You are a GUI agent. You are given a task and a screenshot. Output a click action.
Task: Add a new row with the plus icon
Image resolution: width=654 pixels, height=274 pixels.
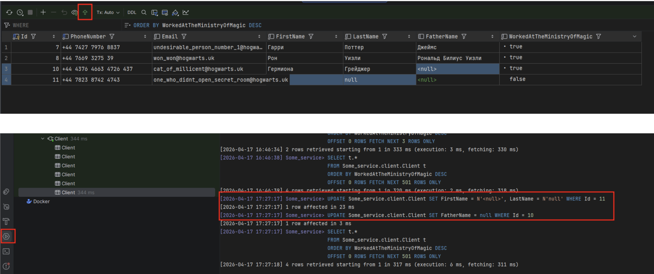pos(43,12)
